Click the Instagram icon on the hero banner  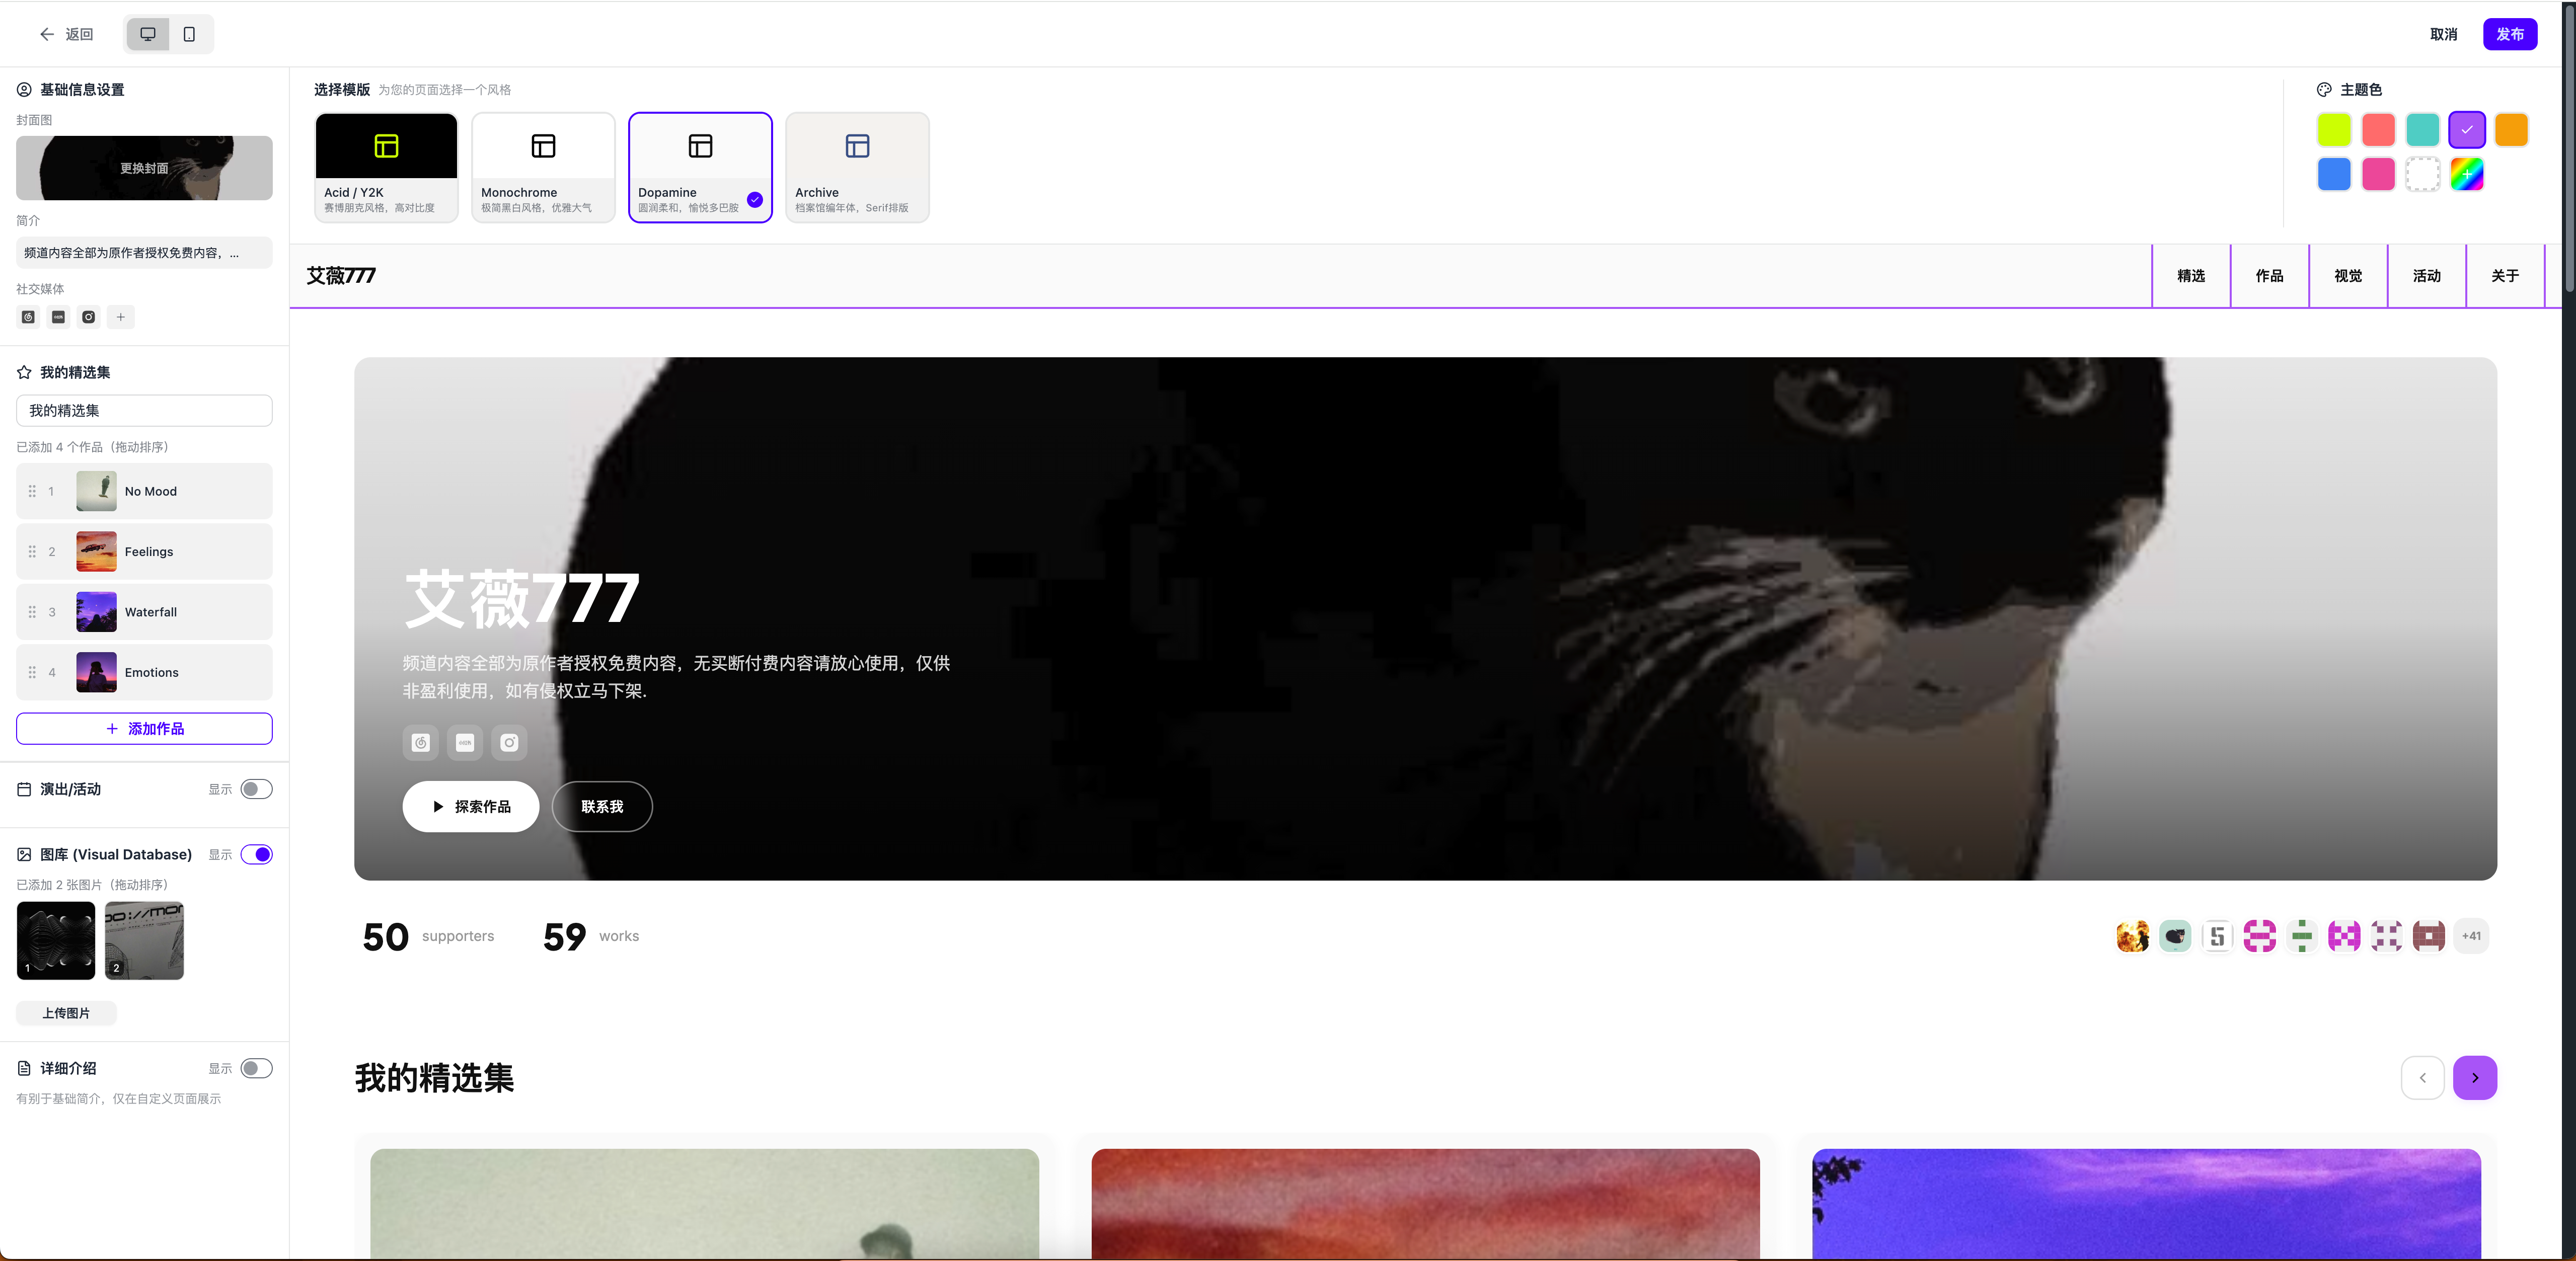pyautogui.click(x=509, y=743)
